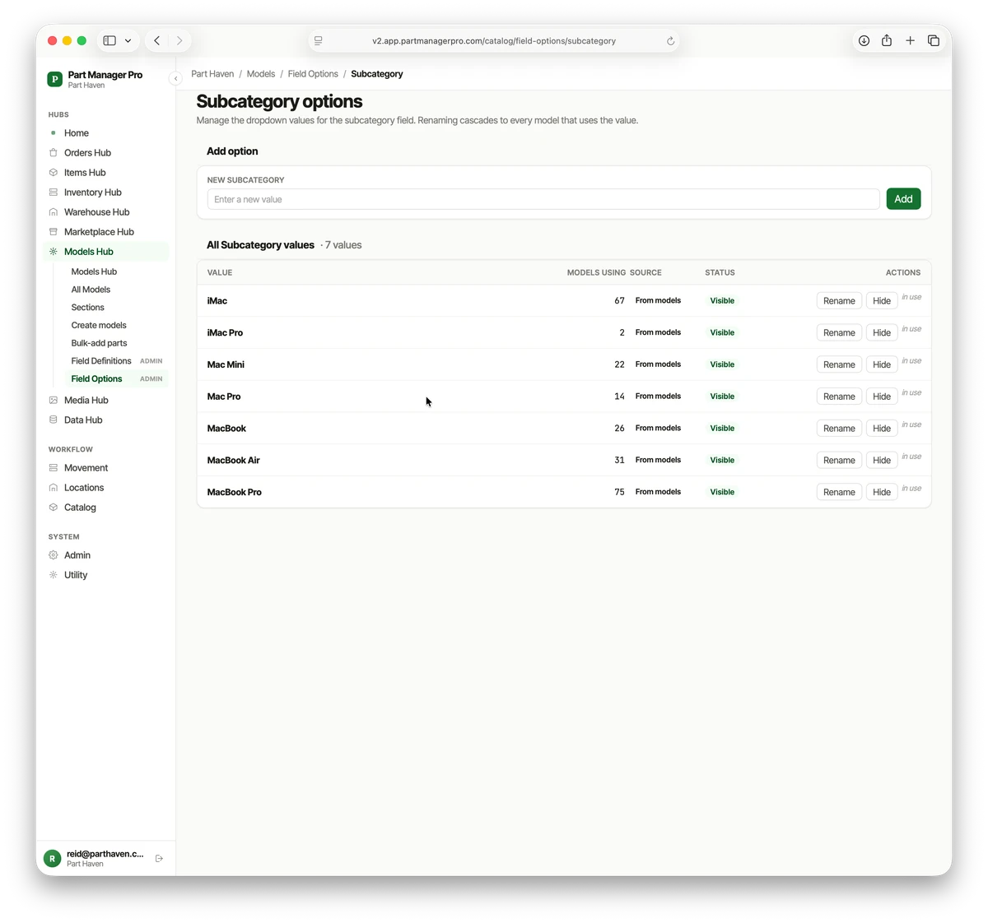Select Models Hub in the sidebar hubs
The image size is (988, 923).
point(105,252)
